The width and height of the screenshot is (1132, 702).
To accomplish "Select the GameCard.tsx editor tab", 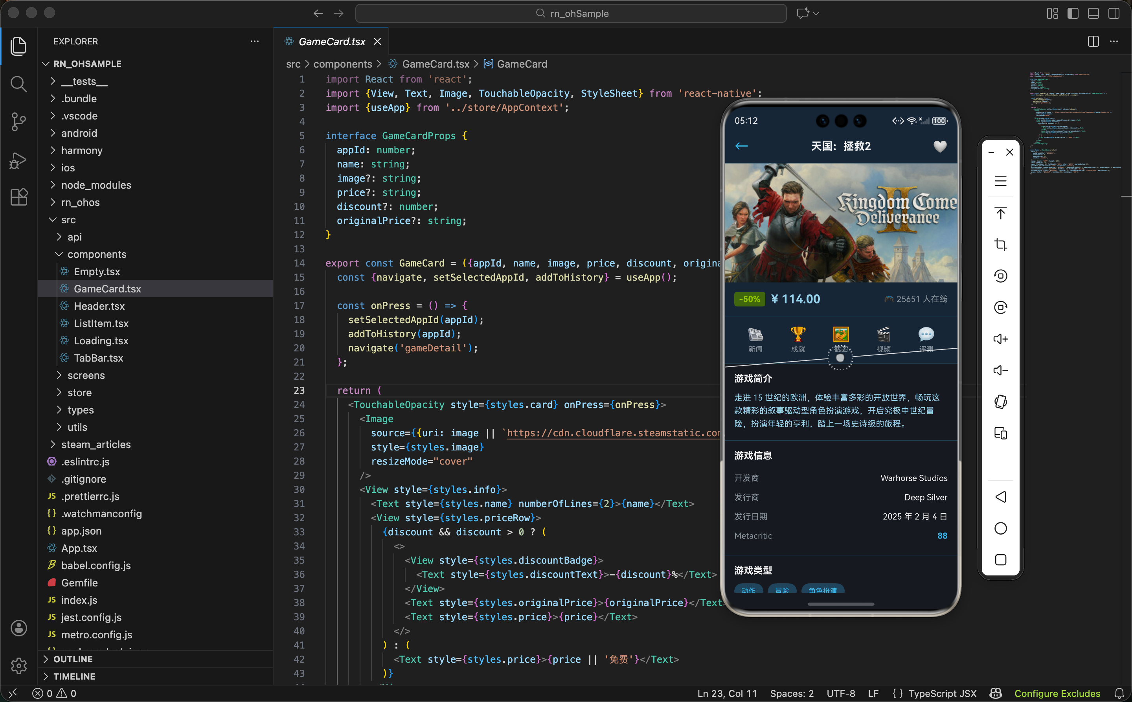I will click(331, 42).
